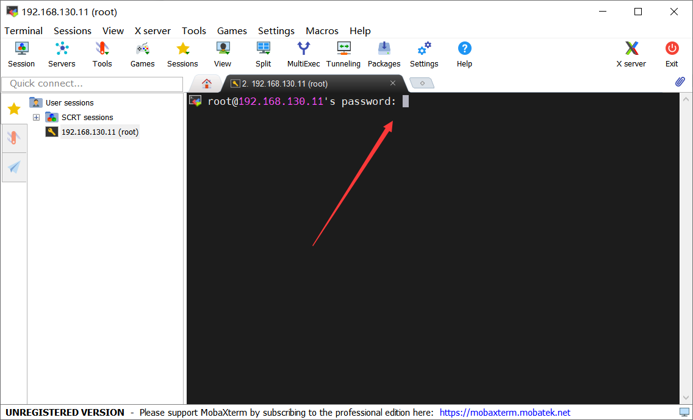The height and width of the screenshot is (420, 693).
Task: Select the 192.168.130.11 (root) saved session
Action: 100,132
